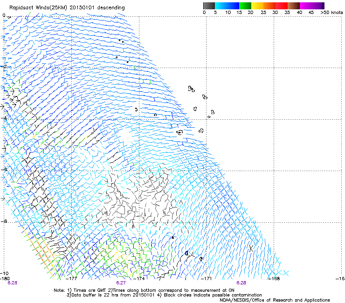Click the purple time label right of -171
This screenshot has height=303, width=345.
[241, 283]
